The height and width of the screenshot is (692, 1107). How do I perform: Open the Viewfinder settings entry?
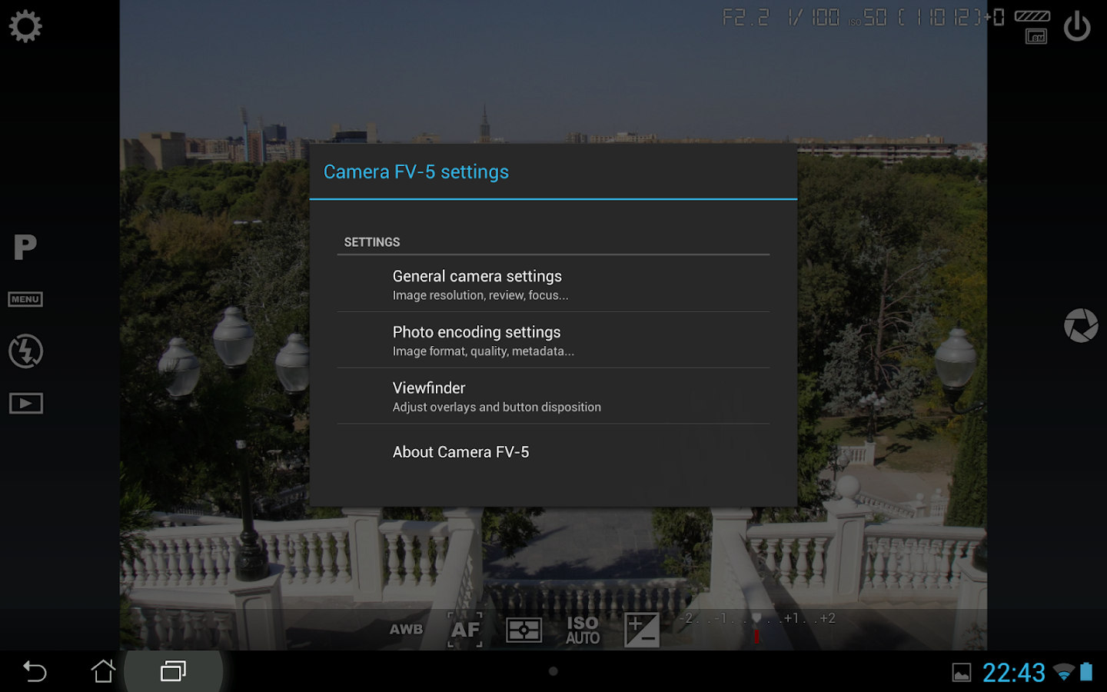553,396
